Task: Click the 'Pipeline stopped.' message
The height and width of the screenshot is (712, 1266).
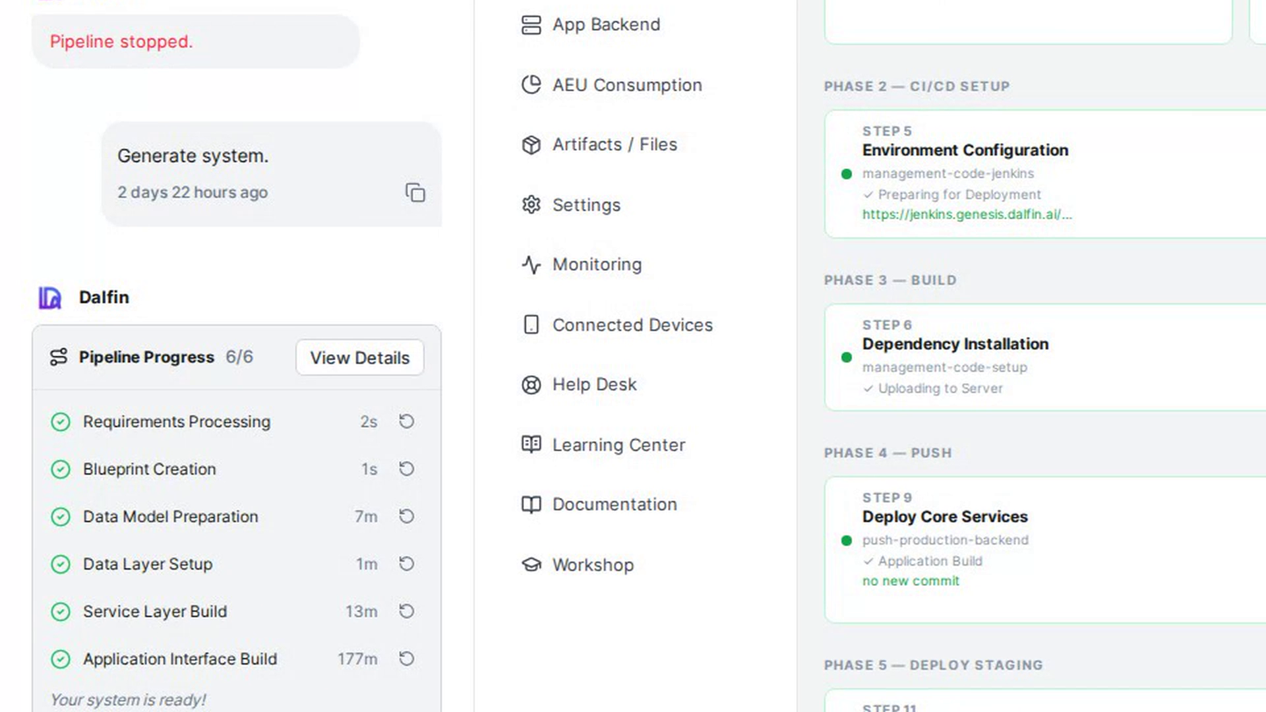Action: coord(121,42)
